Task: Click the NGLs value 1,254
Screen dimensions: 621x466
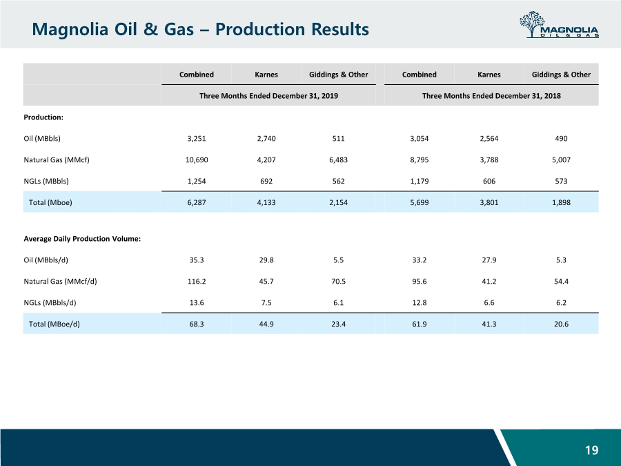Action: click(197, 181)
